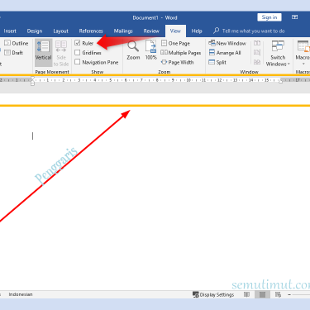The image size is (310, 310).
Task: Open a New Window
Action: click(227, 43)
